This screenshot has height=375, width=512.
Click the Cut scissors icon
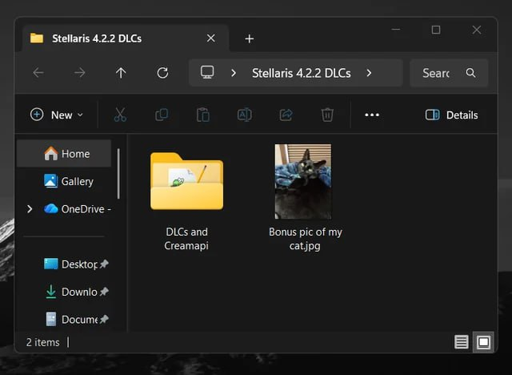(x=120, y=115)
